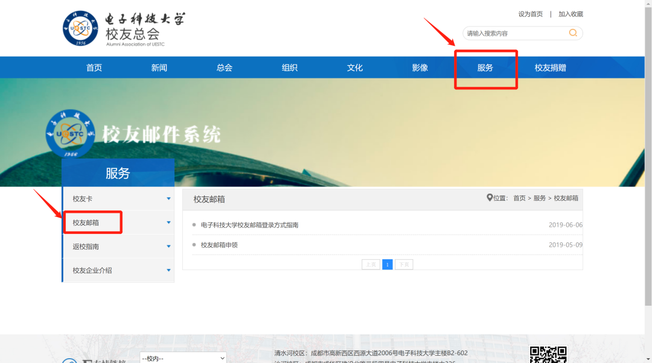The height and width of the screenshot is (363, 652).
Task: Click the 服务 sidebar header
Action: 118,173
